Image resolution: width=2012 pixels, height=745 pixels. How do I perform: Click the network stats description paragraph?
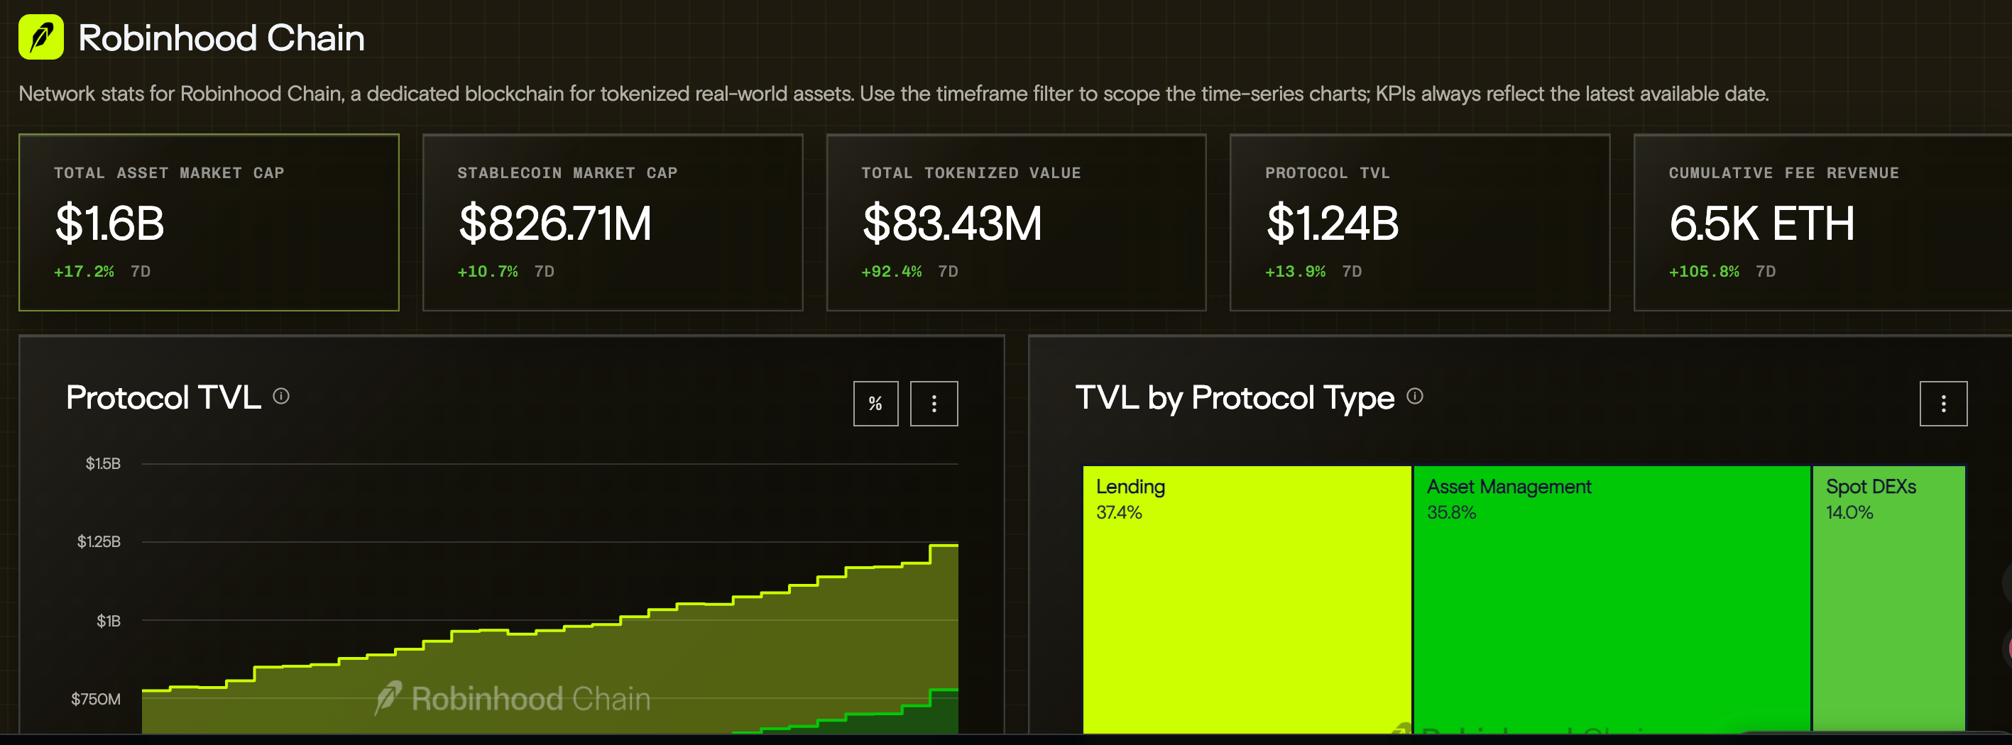[894, 94]
